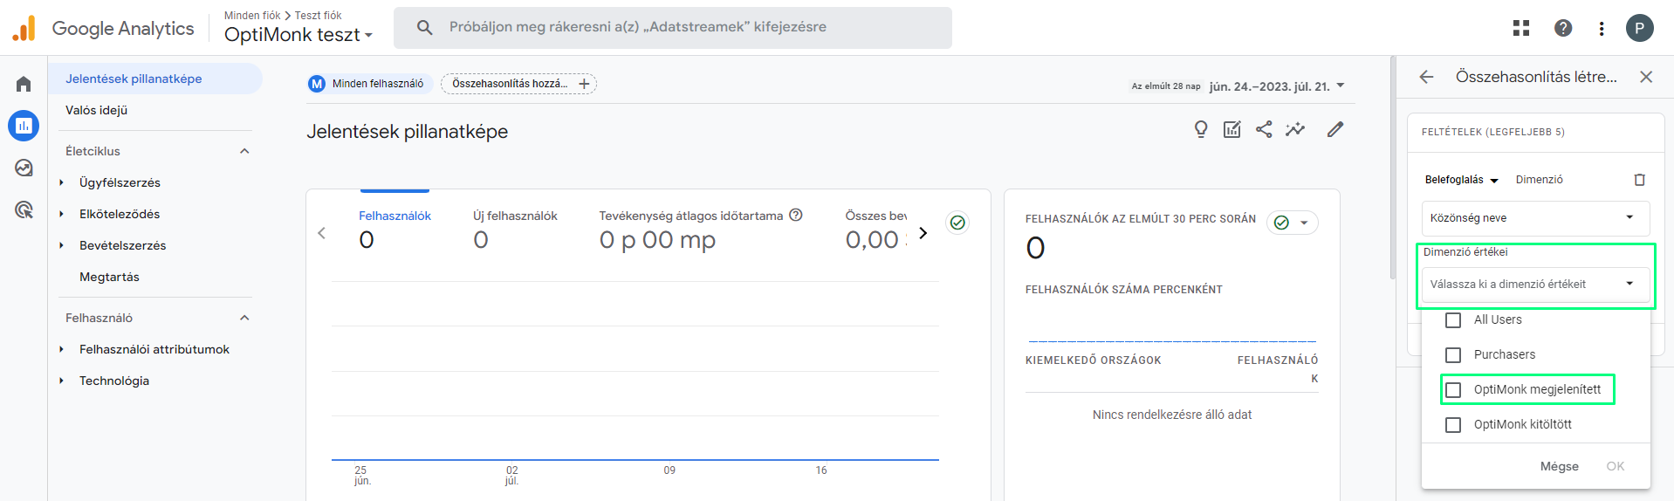Click the Minden felhasználó chip
This screenshot has width=1674, height=501.
(x=369, y=84)
